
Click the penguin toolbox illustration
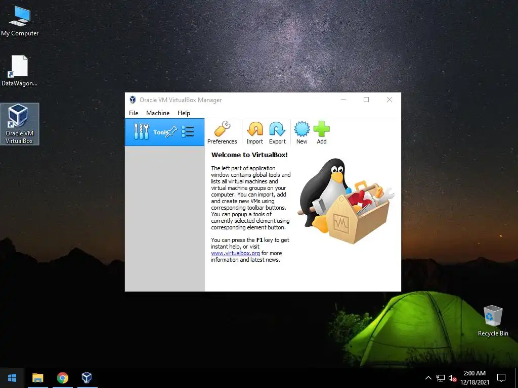pos(346,202)
